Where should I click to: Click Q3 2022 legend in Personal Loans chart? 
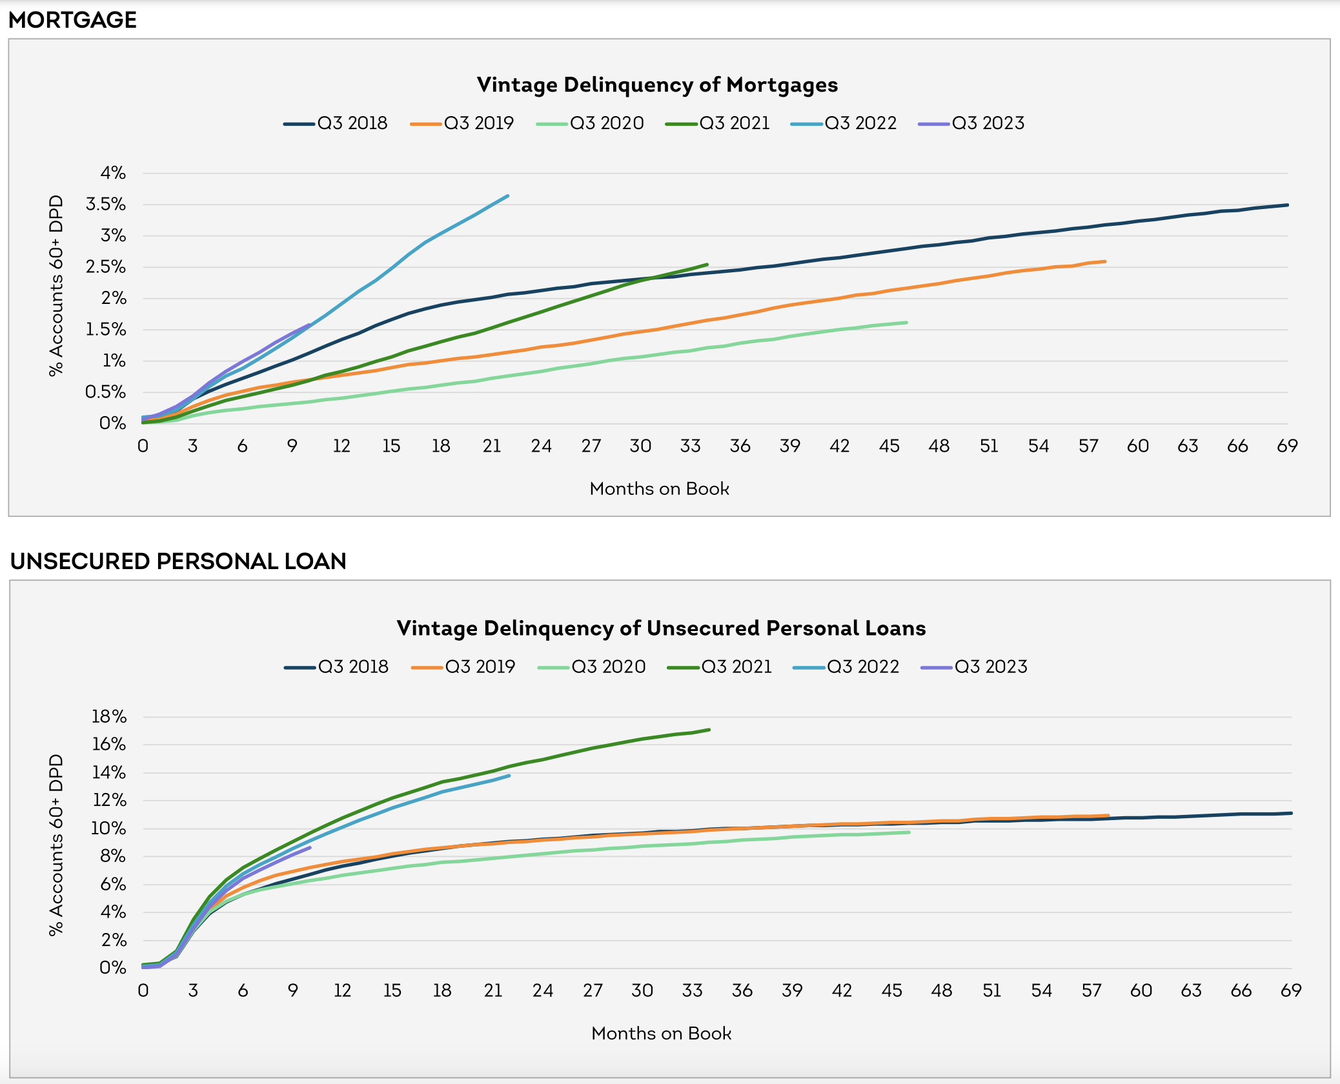862,667
